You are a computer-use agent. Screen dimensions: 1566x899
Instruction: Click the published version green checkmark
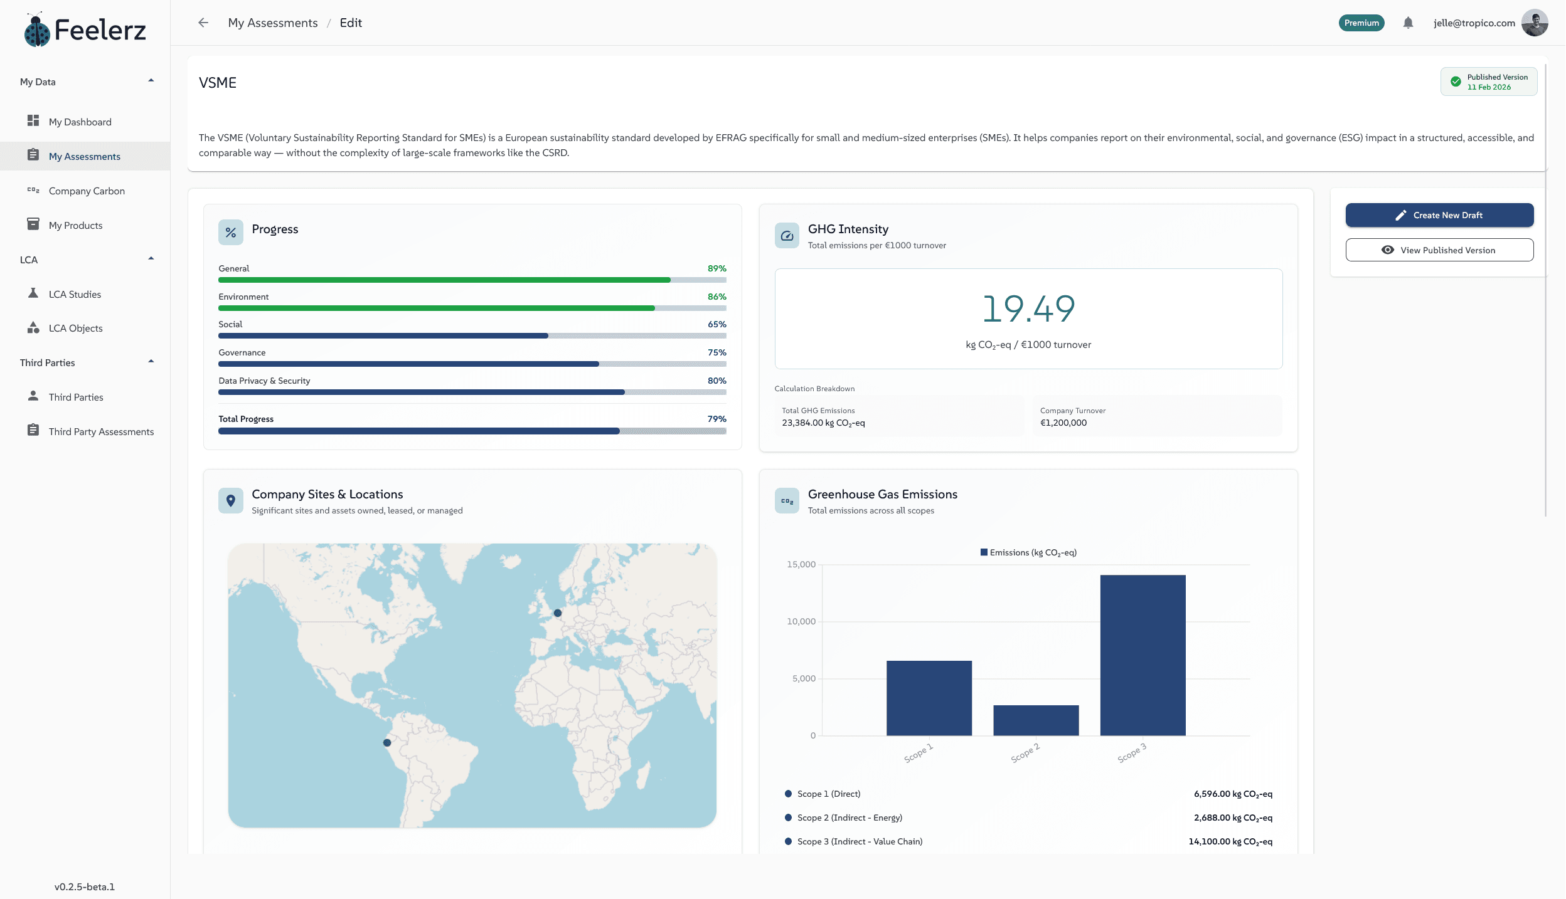pyautogui.click(x=1456, y=82)
